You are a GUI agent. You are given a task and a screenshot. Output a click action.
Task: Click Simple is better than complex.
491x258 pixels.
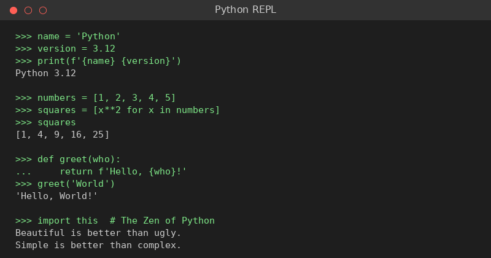coord(98,245)
